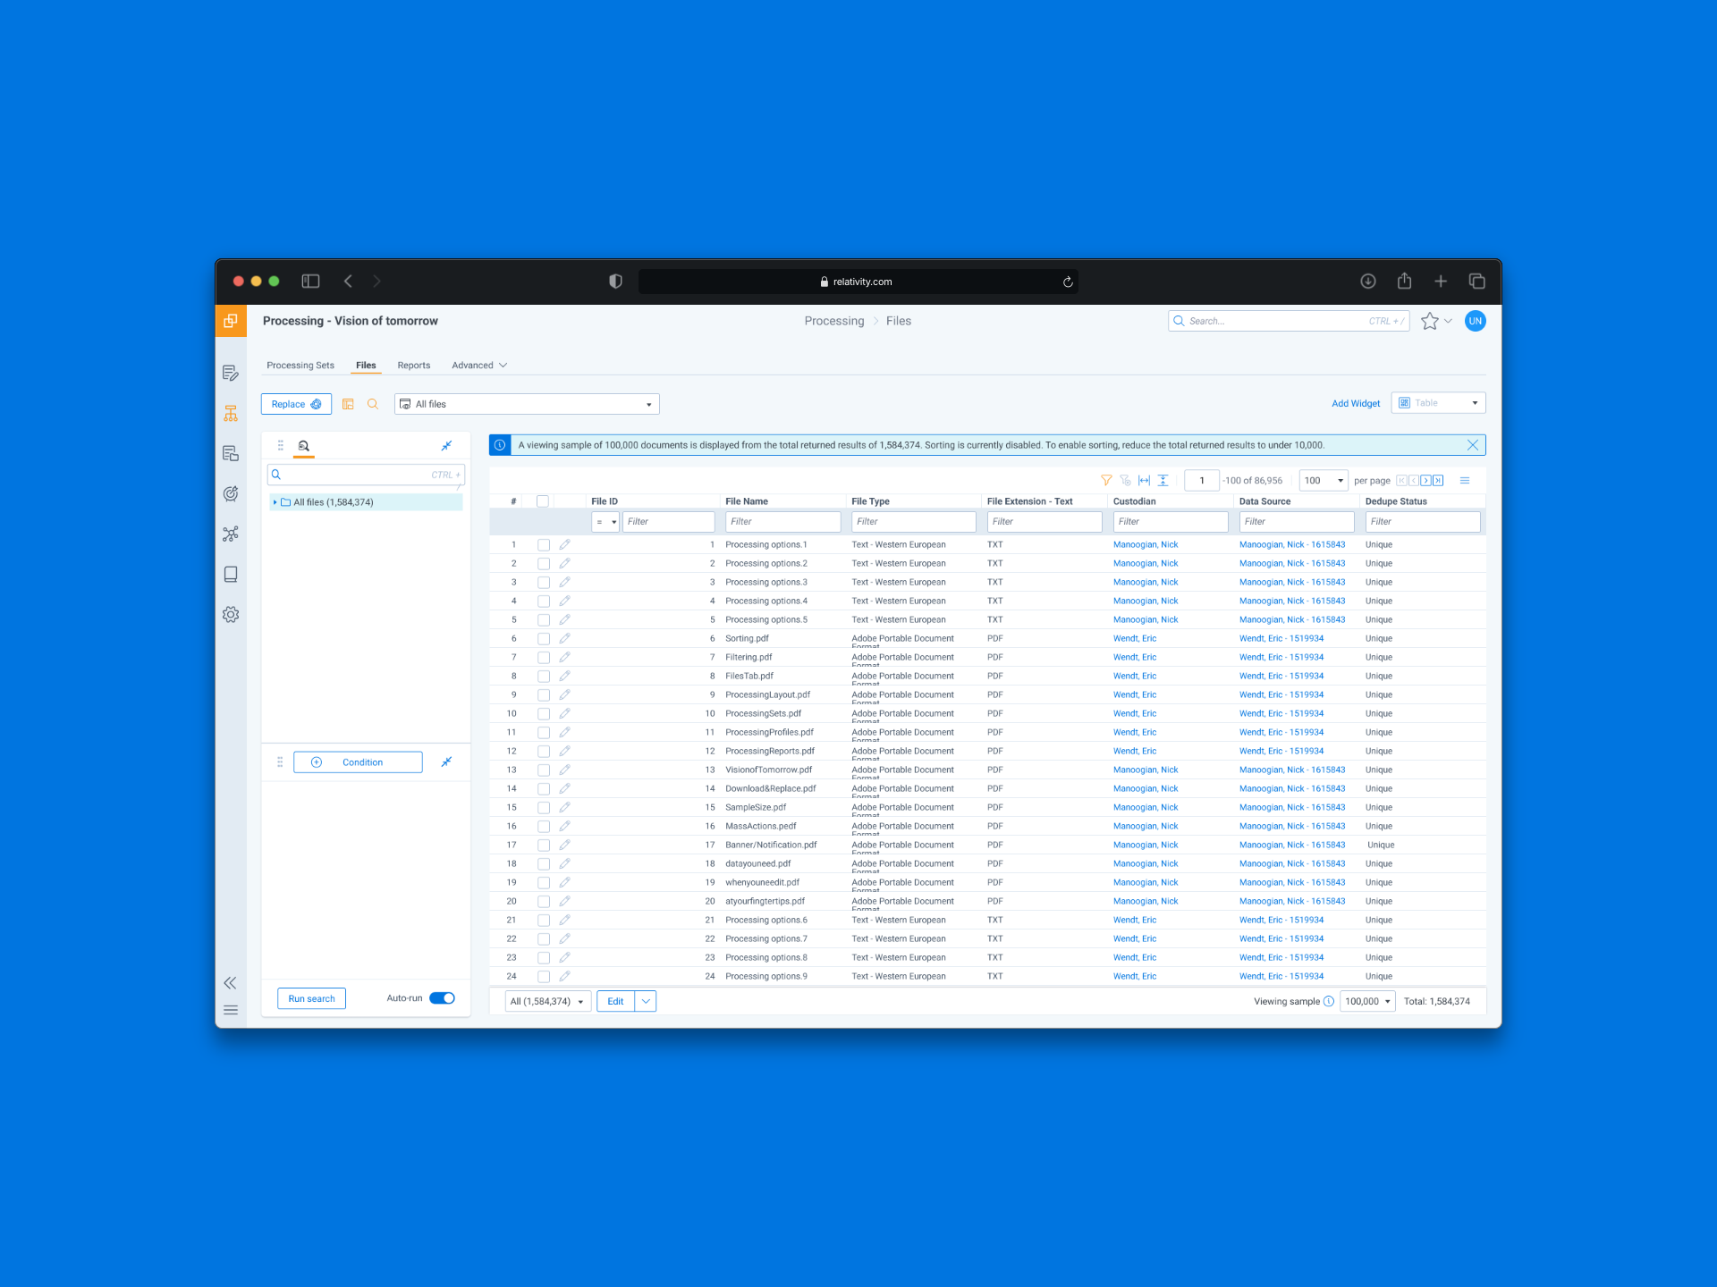
Task: Click the File Name filter field
Action: 782,521
